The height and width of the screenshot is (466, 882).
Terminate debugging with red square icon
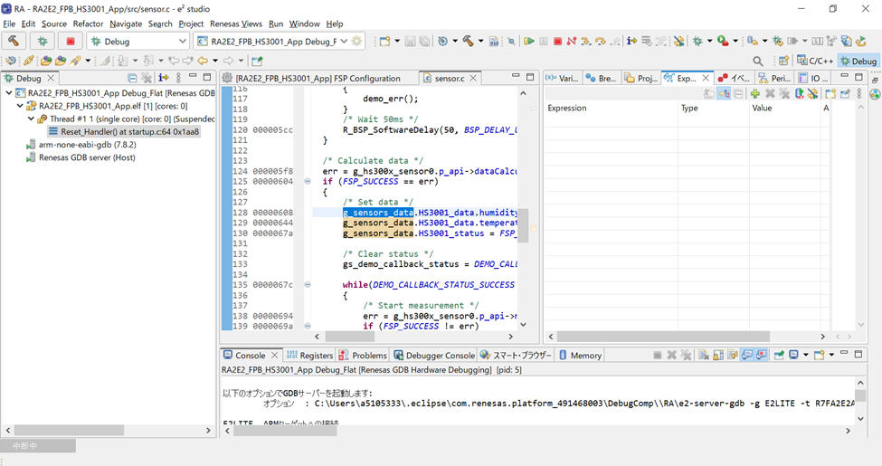click(x=558, y=41)
